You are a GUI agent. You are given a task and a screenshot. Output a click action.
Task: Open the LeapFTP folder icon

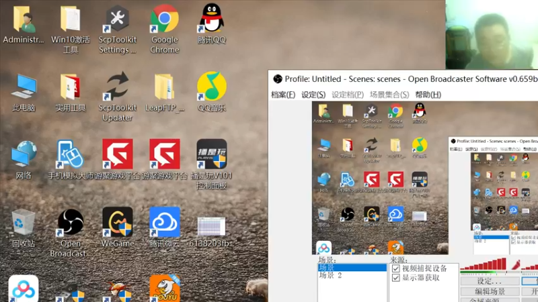coord(165,93)
